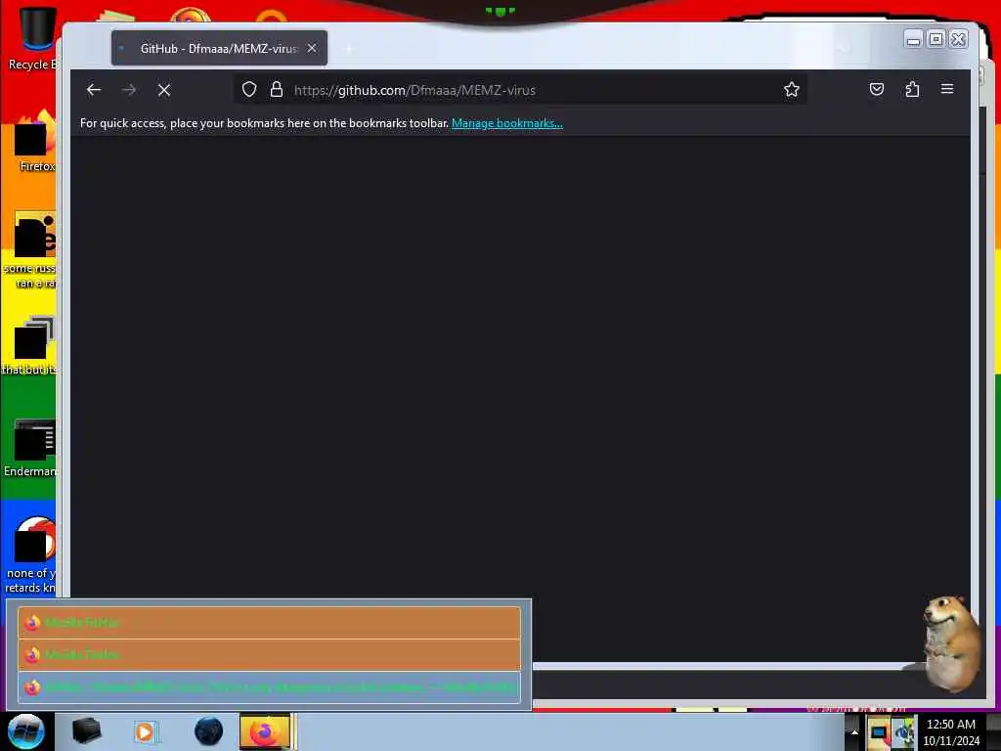Select the Enderman desktop icon
This screenshot has width=1001, height=751.
point(32,448)
